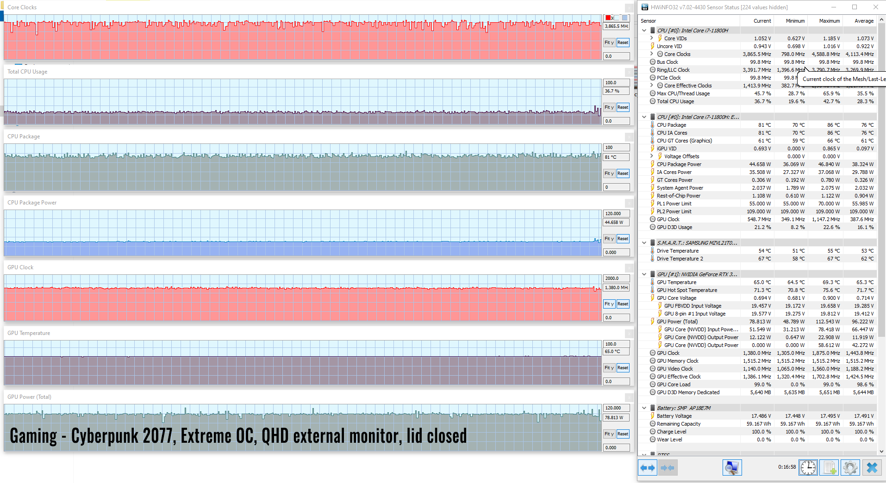Pick the red swatch in Core Clocks graph
The height and width of the screenshot is (483, 886).
click(x=608, y=18)
